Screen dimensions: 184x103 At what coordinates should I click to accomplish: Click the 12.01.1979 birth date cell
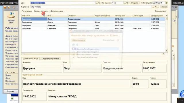(x=158, y=25)
